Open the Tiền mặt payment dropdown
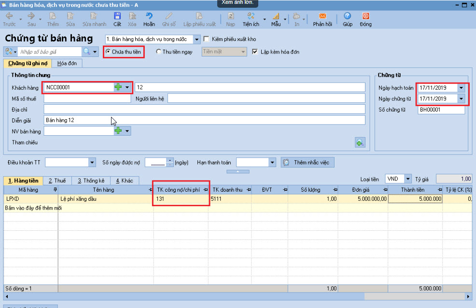 [243, 52]
